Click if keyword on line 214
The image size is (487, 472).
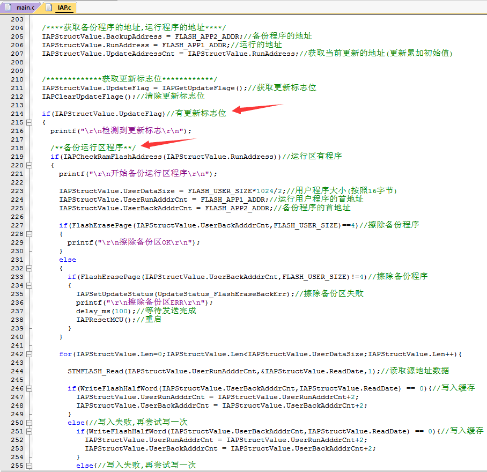point(46,114)
